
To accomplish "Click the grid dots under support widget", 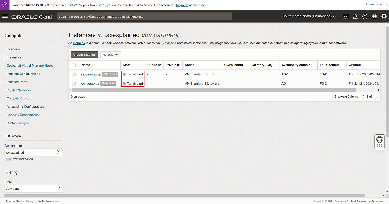I will pos(380,146).
